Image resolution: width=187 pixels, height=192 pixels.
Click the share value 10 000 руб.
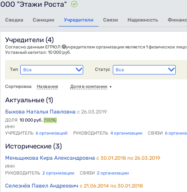[x=31, y=120]
